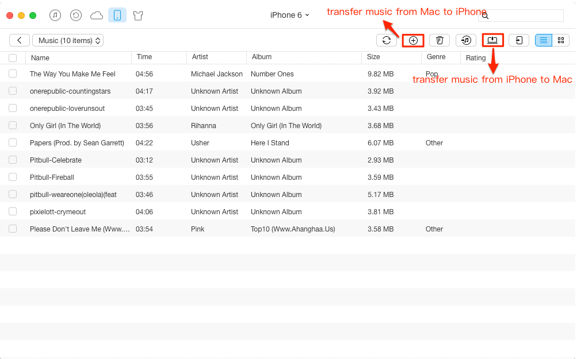This screenshot has height=359, width=577.
Task: Select the device manager phone icon
Action: [x=117, y=15]
